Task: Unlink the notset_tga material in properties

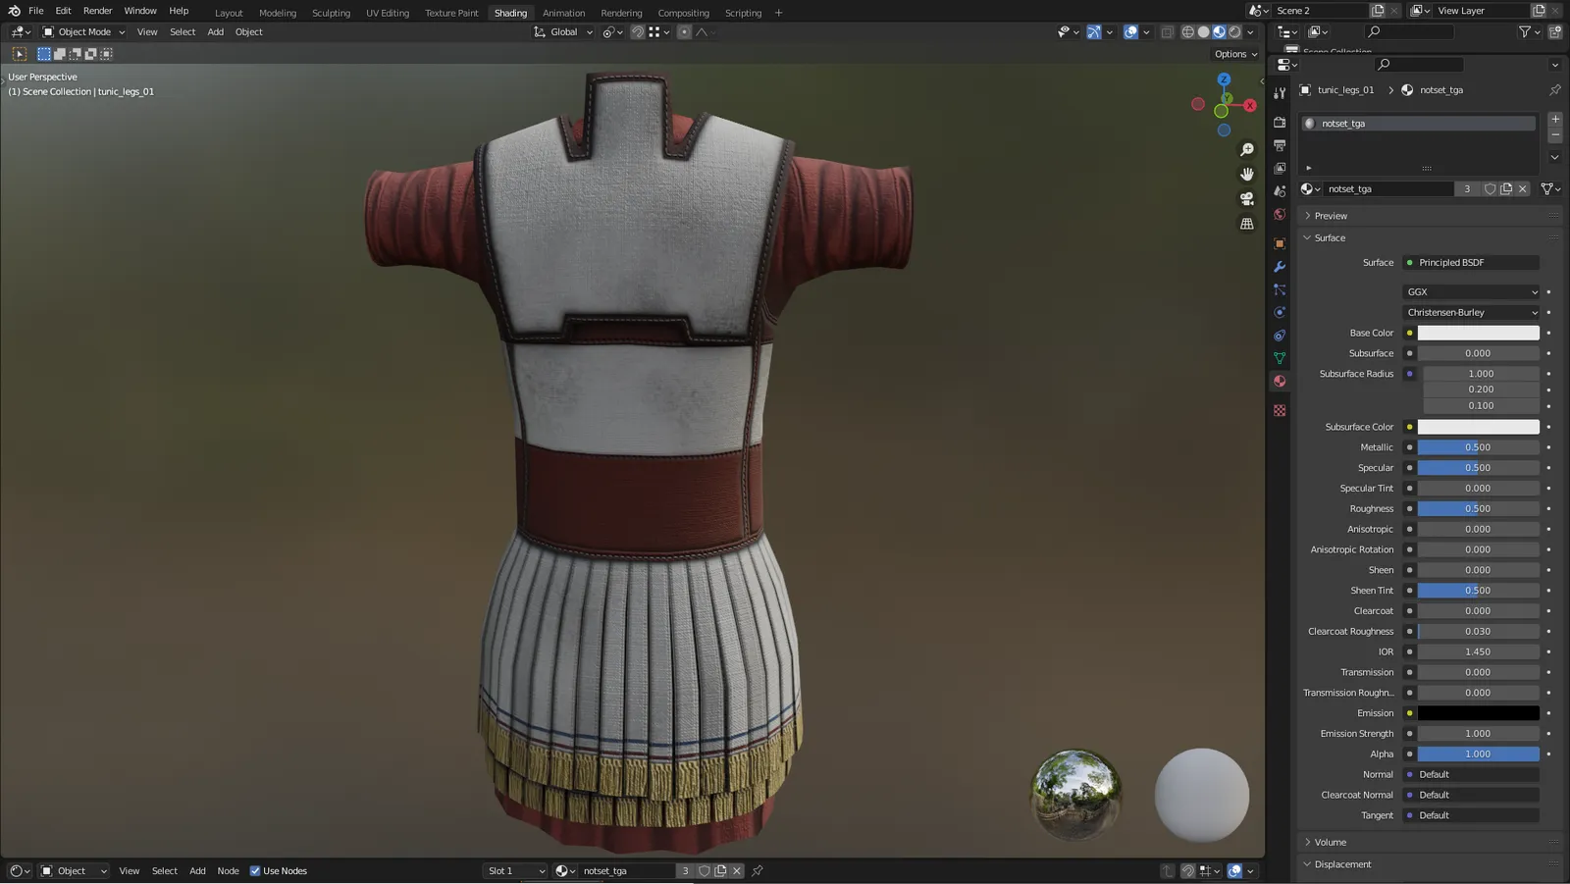Action: click(1523, 189)
